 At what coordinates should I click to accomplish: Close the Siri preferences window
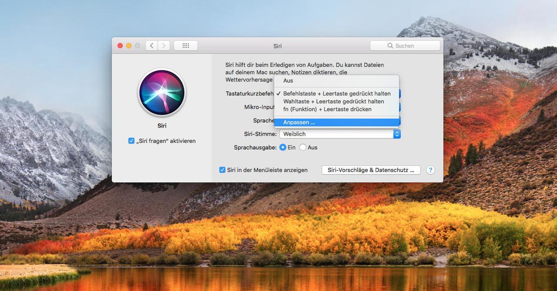(120, 45)
